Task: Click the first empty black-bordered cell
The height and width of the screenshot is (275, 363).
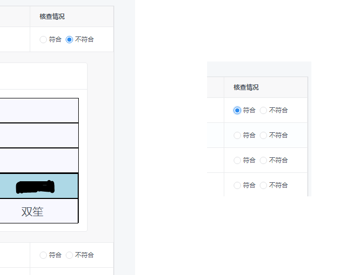Action: tap(39, 110)
